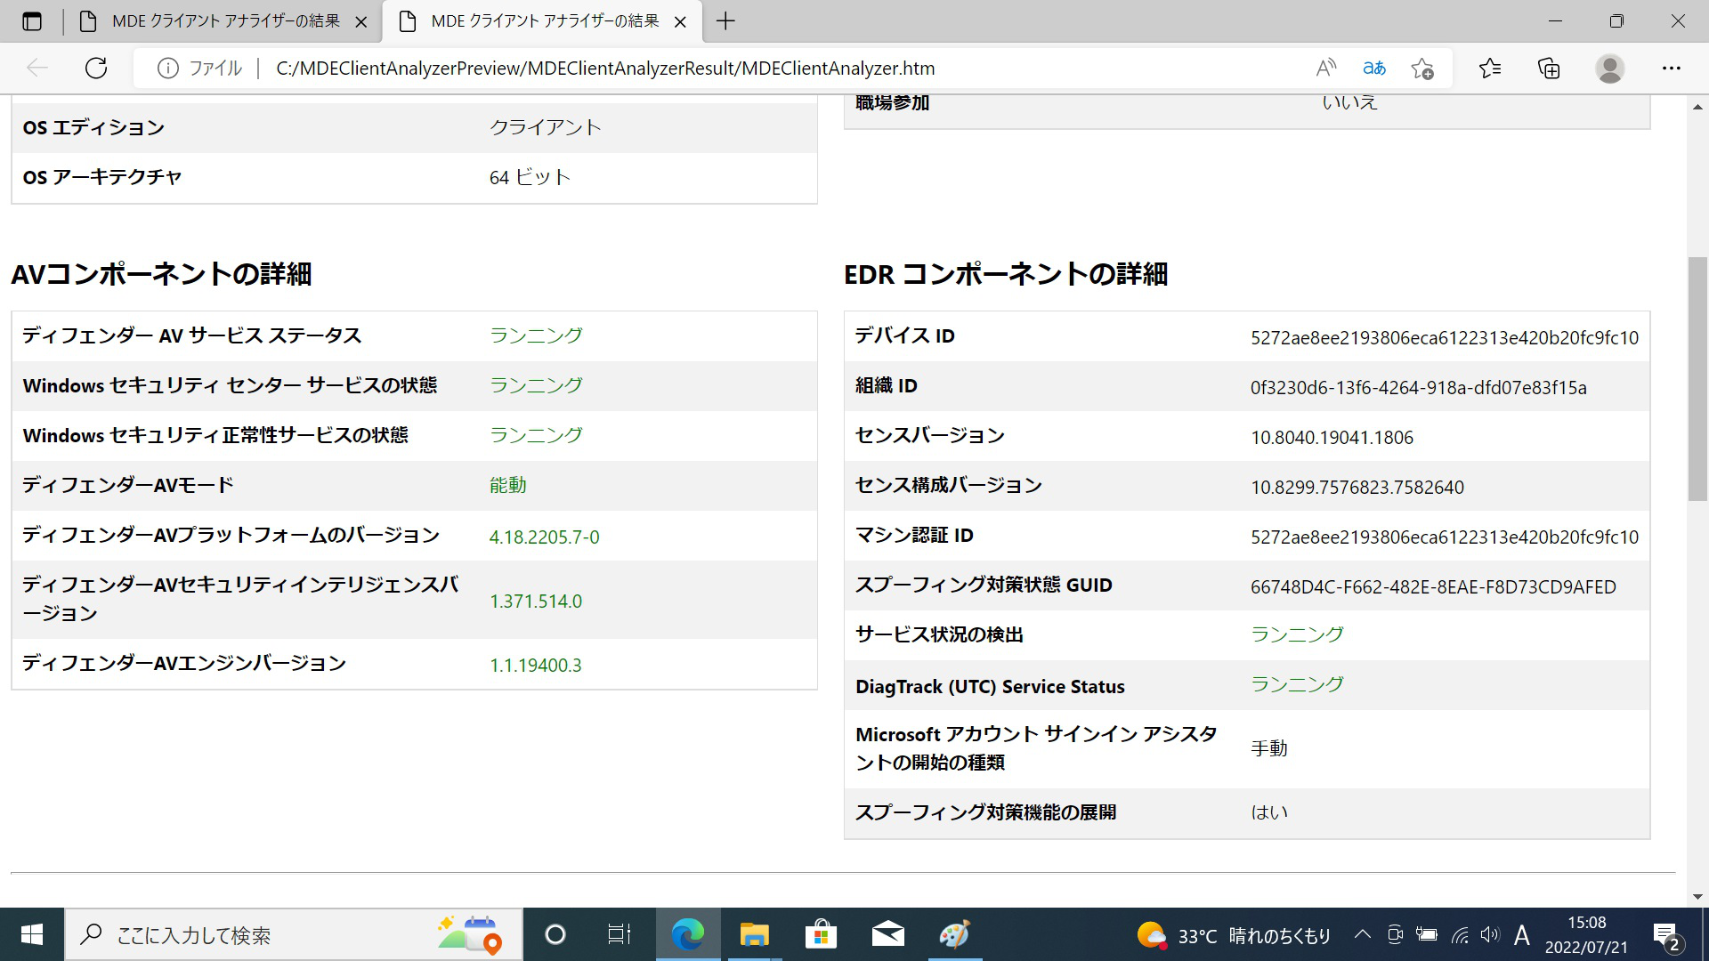The height and width of the screenshot is (961, 1709).
Task: Open the Collections icon
Action: click(x=1549, y=69)
